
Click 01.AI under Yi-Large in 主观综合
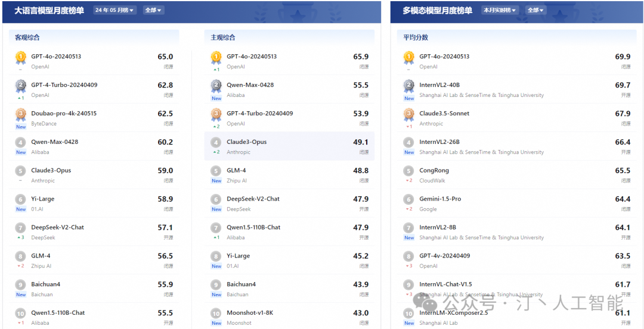tap(233, 266)
